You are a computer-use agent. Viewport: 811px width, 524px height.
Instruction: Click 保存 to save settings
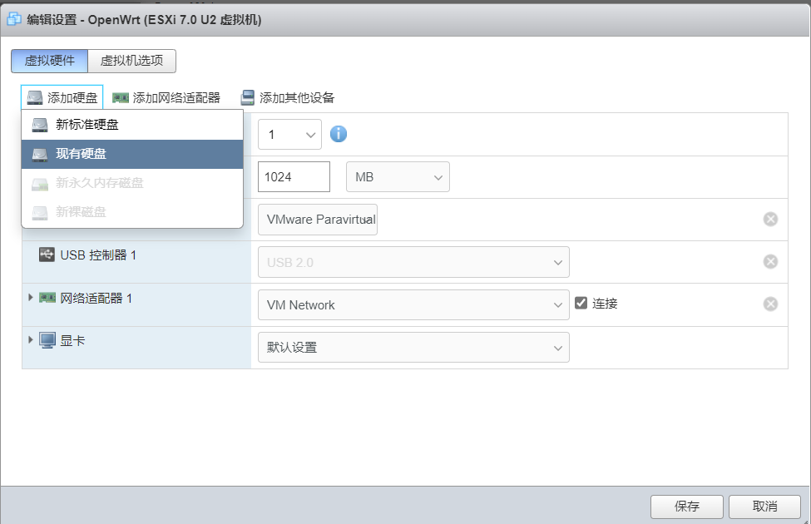point(687,507)
